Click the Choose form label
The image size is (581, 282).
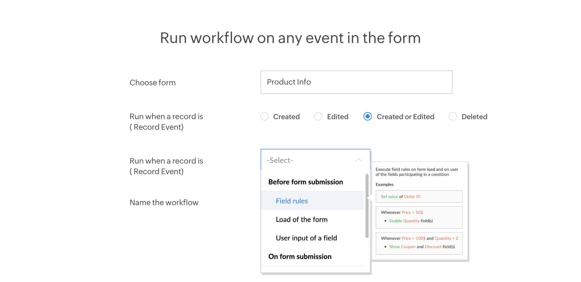(152, 83)
